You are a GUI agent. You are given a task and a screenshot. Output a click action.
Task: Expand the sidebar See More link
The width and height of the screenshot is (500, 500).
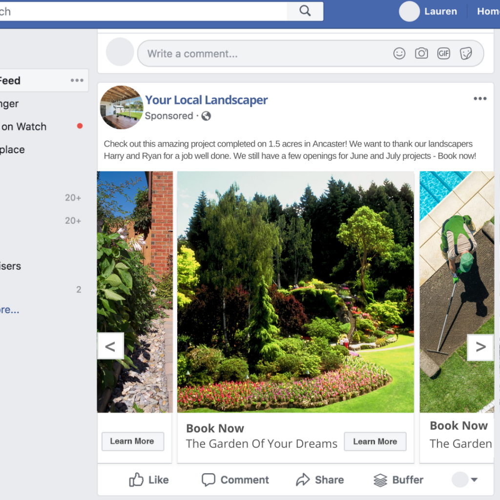(10, 310)
